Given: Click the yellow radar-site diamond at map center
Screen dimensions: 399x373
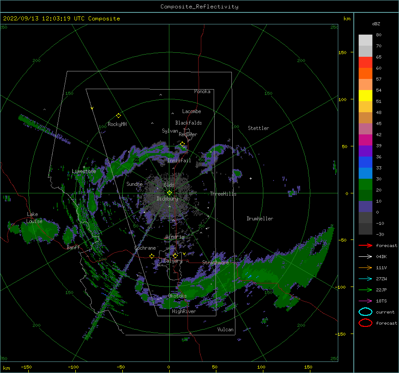Looking at the screenshot, I should [x=169, y=193].
